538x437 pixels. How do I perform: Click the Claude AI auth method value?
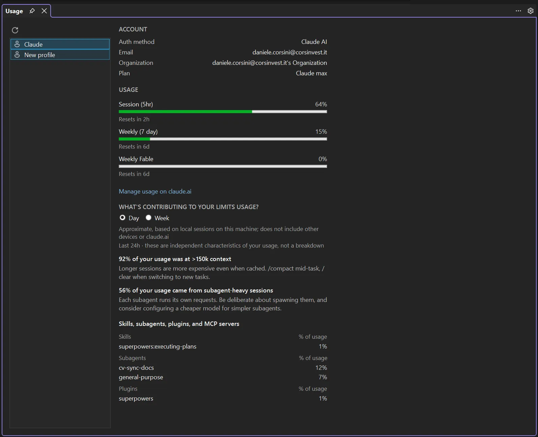314,42
